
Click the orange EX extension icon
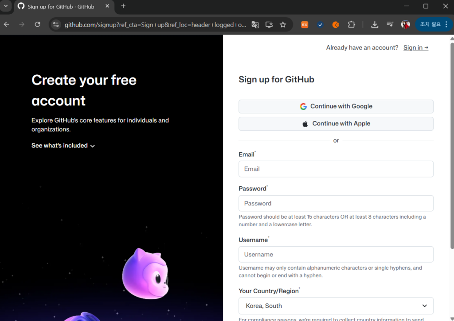305,25
